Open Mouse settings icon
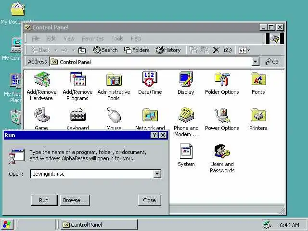Screen dimensions: 308x231 114,118
